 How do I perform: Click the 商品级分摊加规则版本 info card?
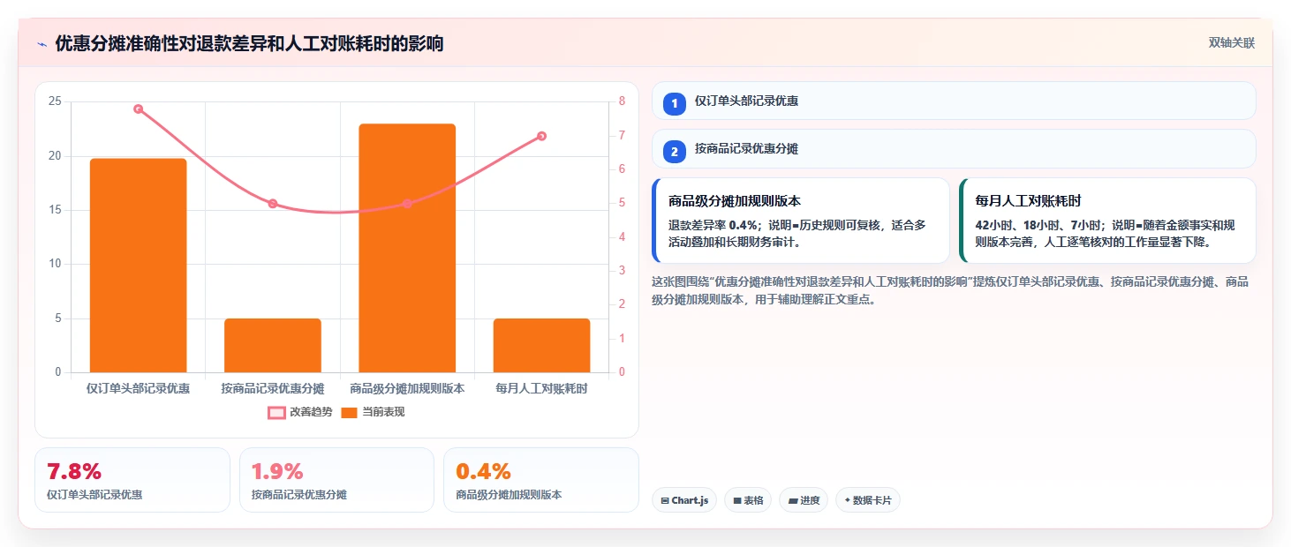(800, 221)
